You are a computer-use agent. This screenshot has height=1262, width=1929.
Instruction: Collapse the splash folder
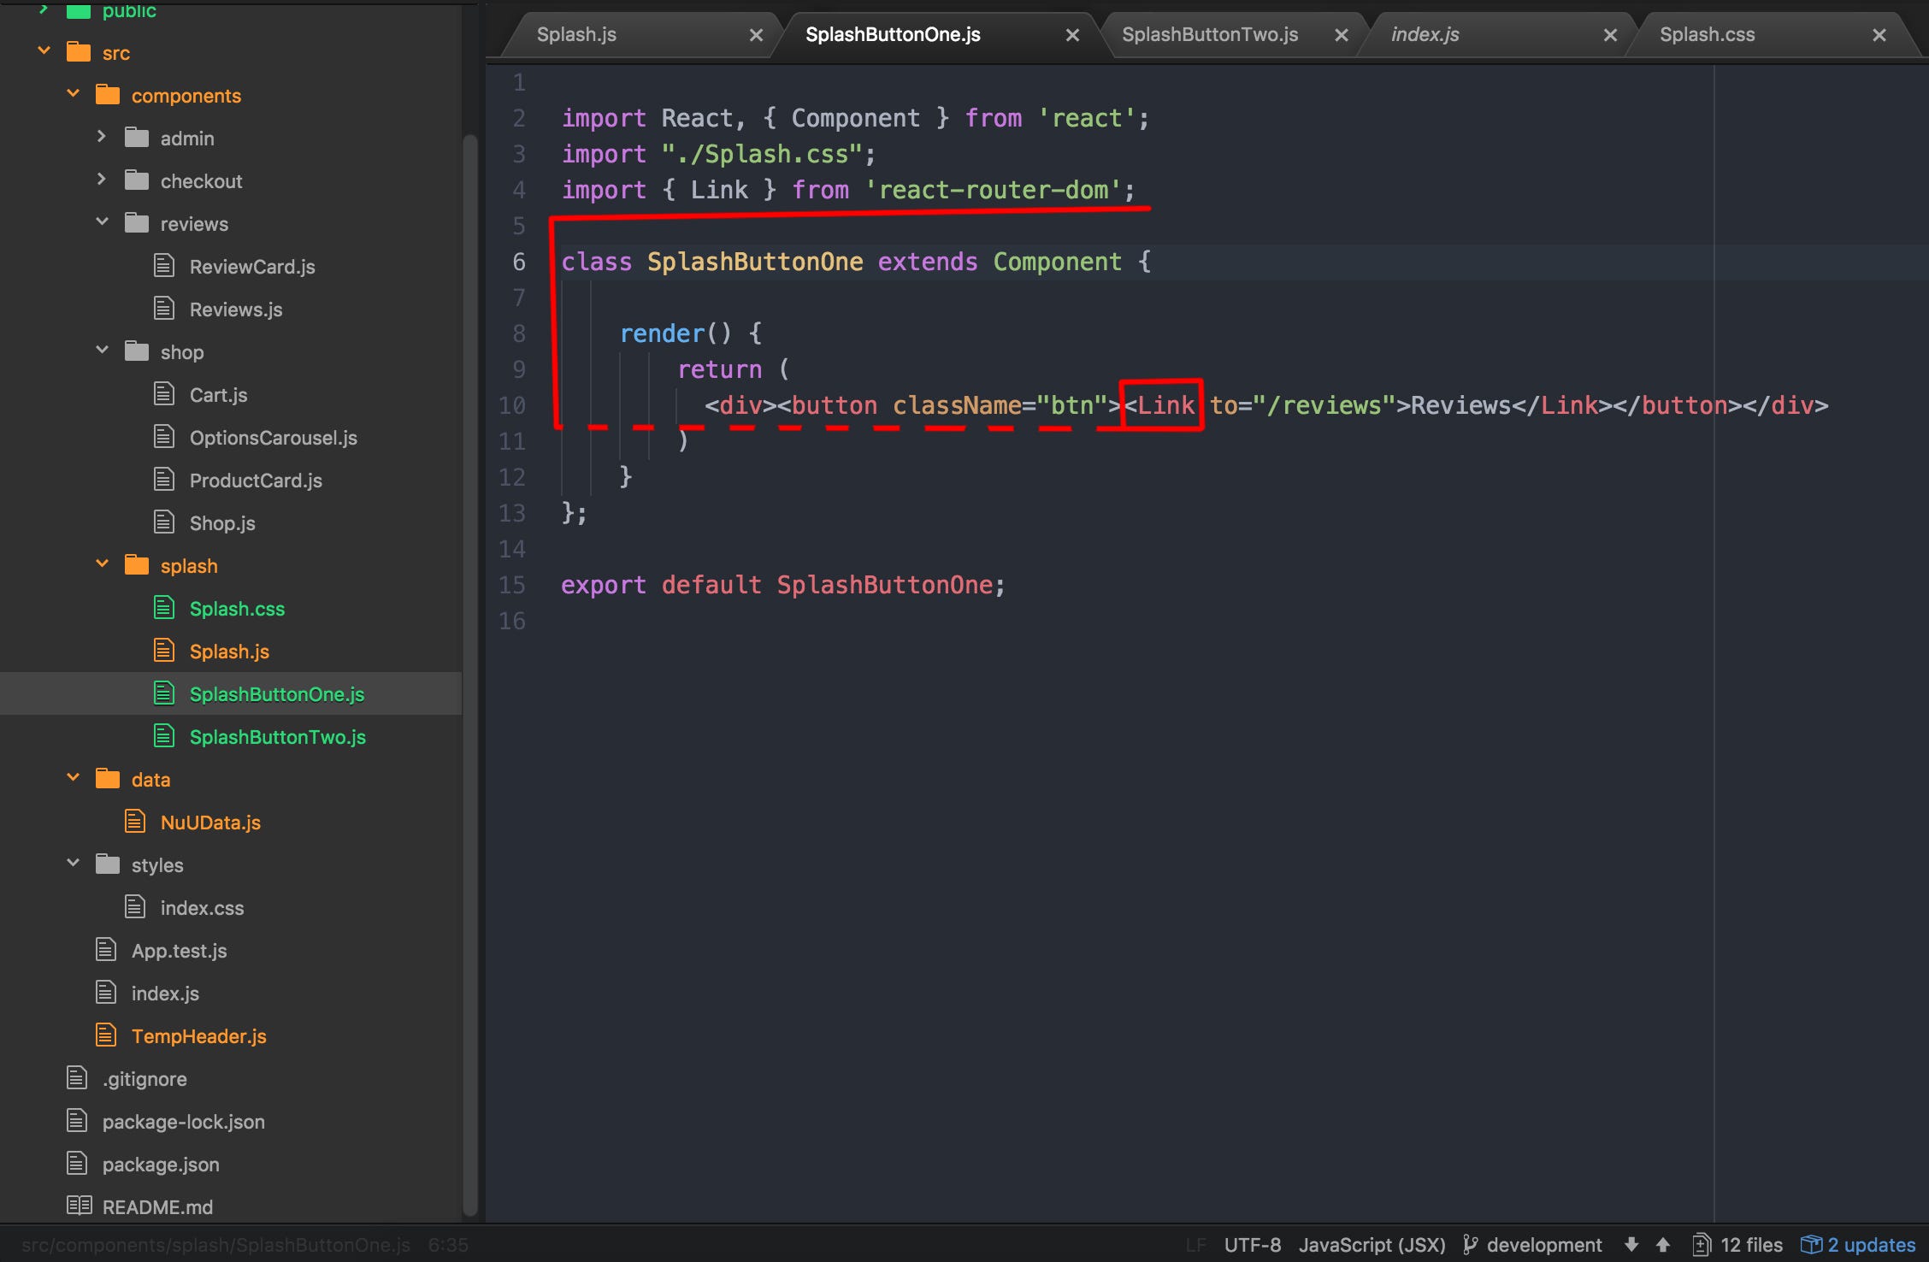click(102, 564)
